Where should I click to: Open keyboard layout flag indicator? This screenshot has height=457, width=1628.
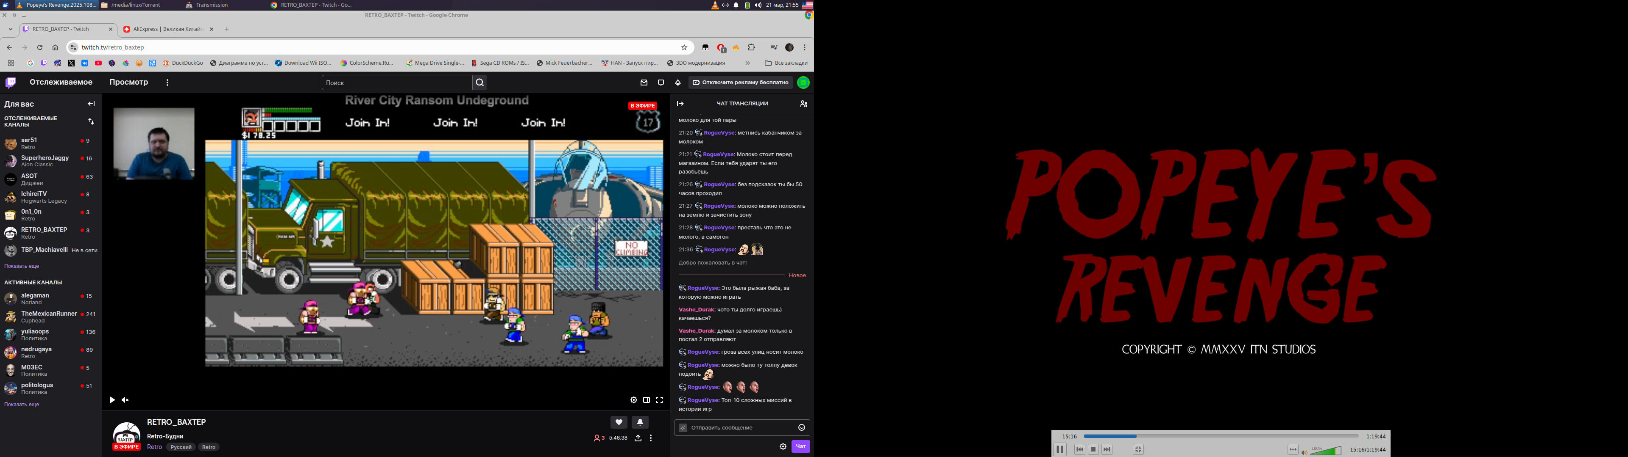tap(808, 5)
